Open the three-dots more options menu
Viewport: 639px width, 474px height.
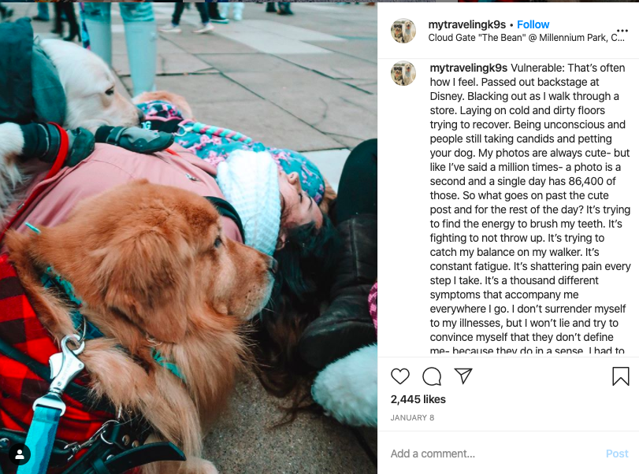coord(622,31)
